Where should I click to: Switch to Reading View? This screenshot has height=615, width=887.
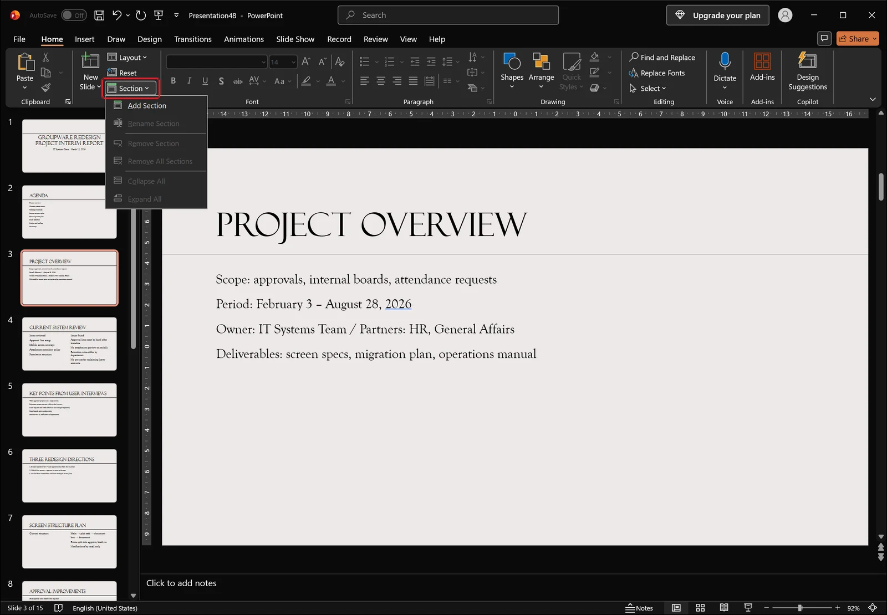pos(724,608)
